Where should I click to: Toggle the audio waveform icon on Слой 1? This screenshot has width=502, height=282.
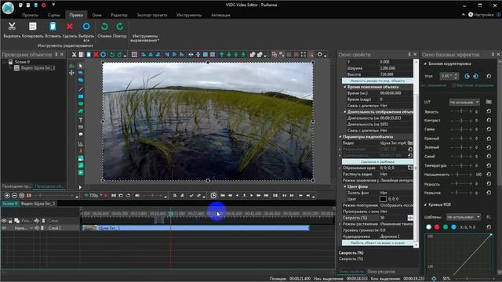(x=37, y=228)
